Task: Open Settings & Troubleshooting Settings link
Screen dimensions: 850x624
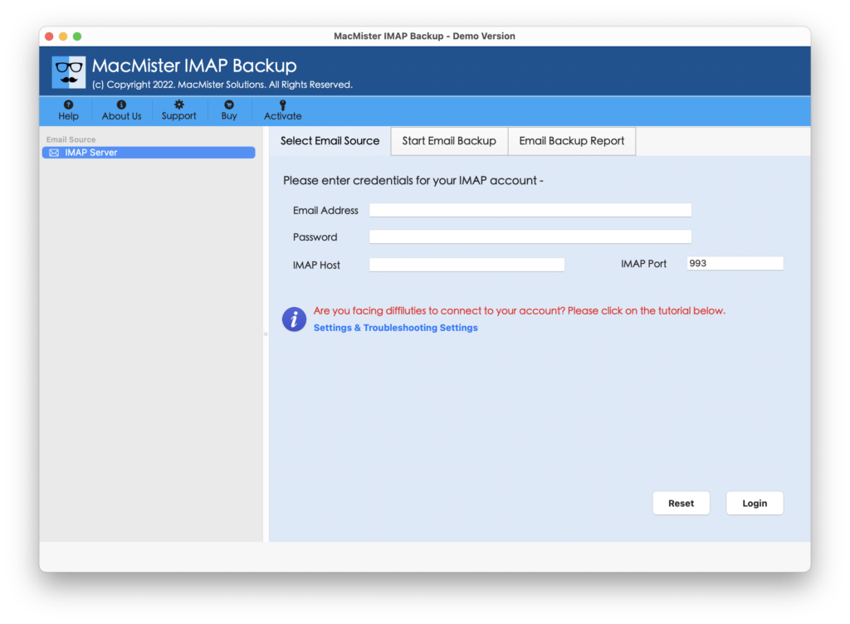Action: click(395, 327)
